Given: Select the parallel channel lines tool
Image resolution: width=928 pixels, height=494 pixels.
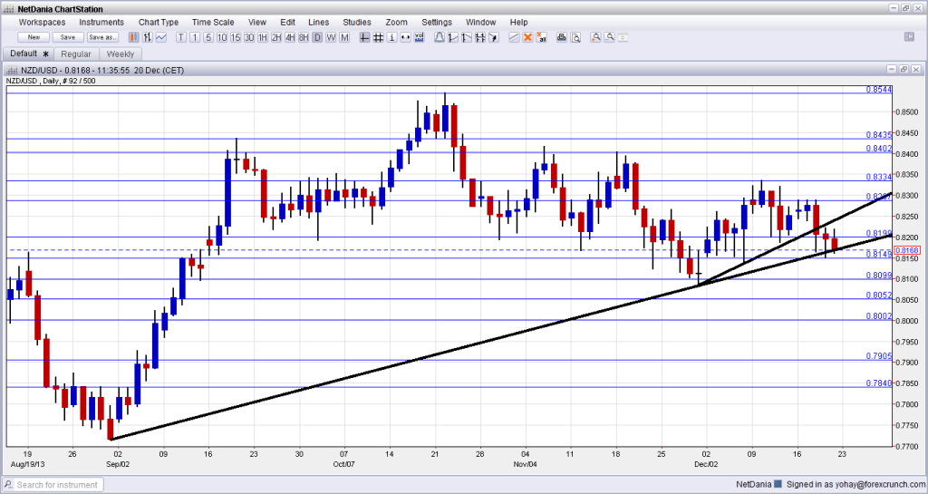Looking at the screenshot, I should tap(514, 37).
